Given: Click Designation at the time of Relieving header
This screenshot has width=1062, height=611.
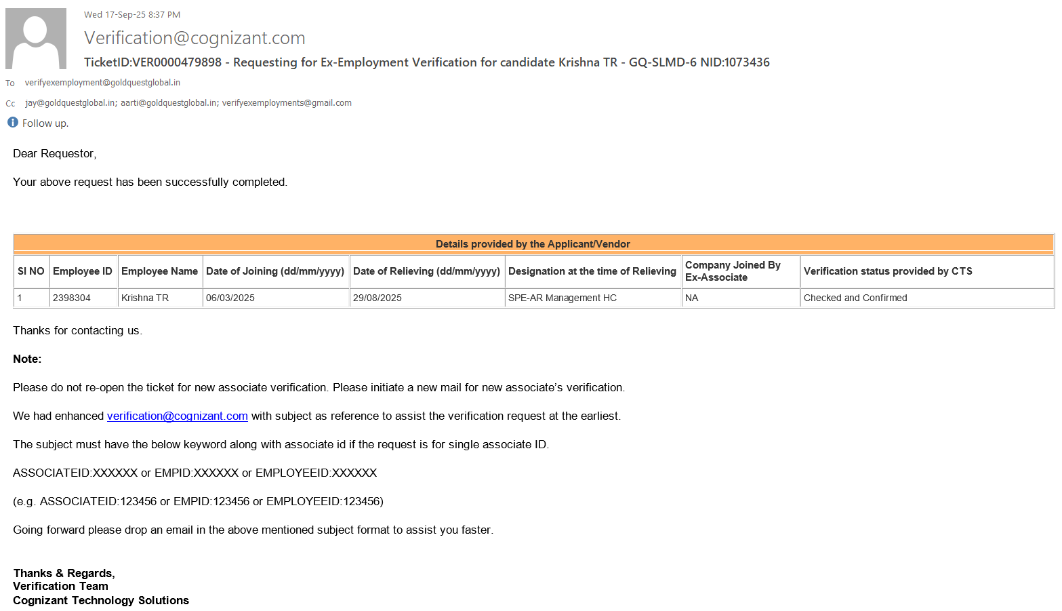Looking at the screenshot, I should coord(592,271).
